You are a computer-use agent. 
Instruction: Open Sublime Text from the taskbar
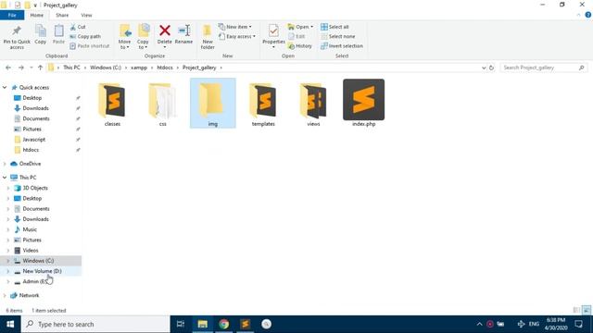(x=245, y=324)
